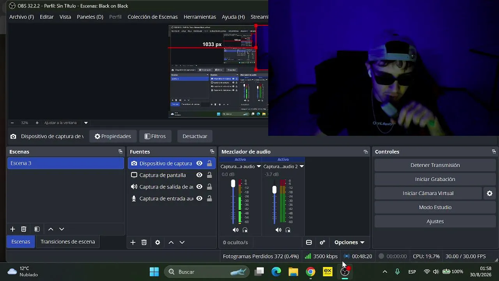Add a new source in Fuentes
Screen dimensions: 499x281
(x=133, y=242)
